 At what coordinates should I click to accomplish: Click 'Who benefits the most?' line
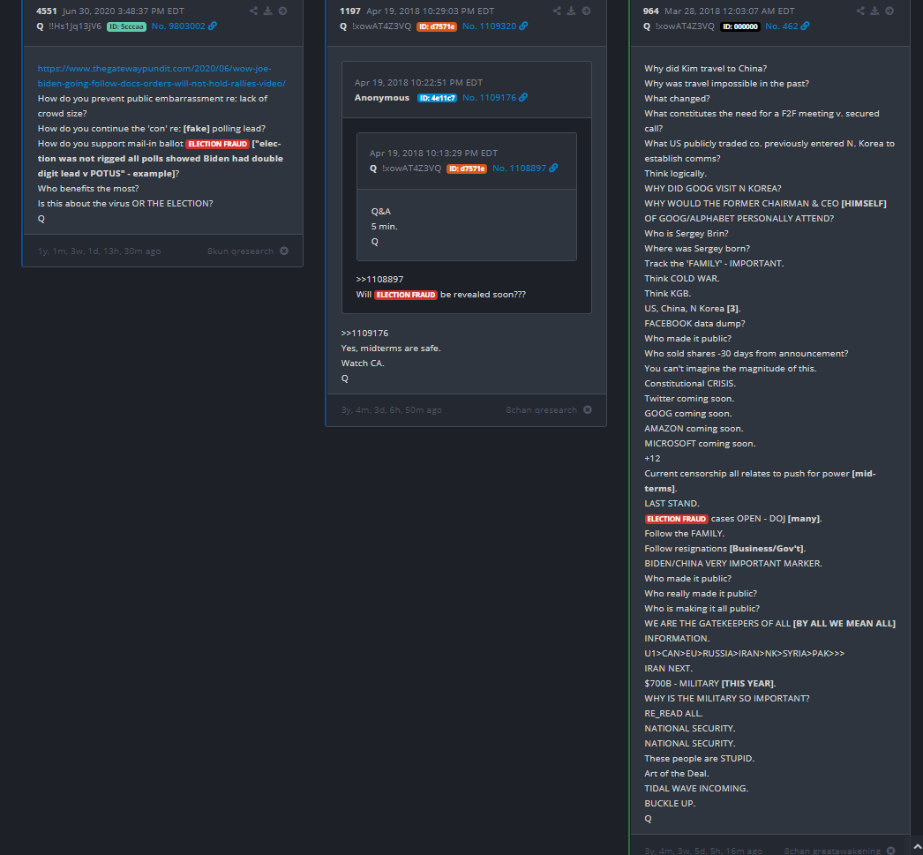click(88, 188)
